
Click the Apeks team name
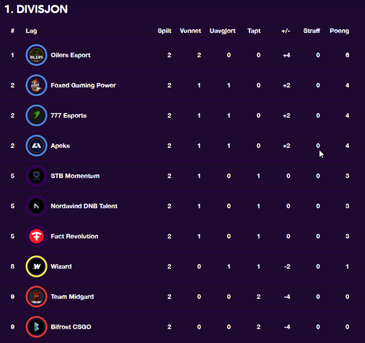pyautogui.click(x=60, y=146)
